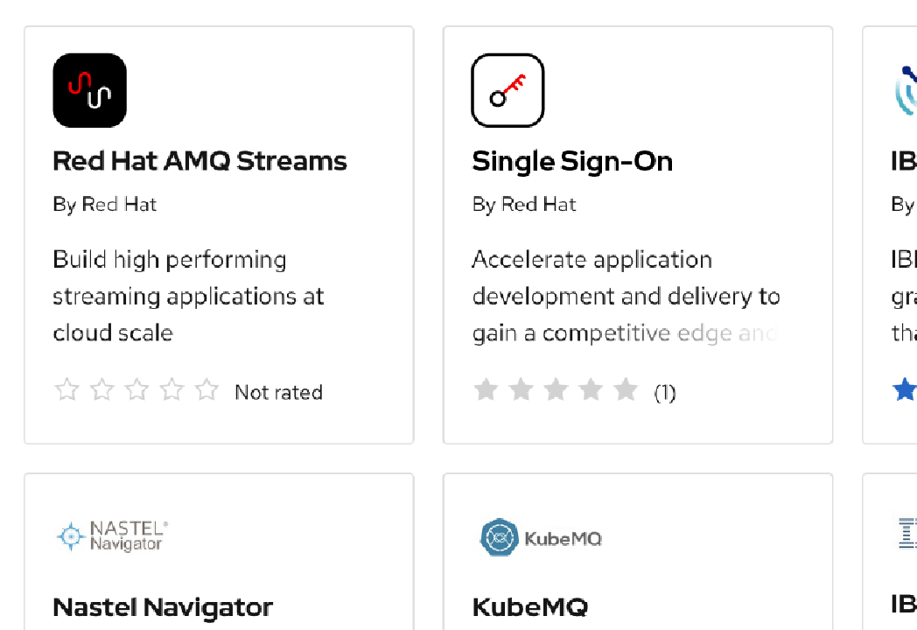Open the KubeMQ product title
917x630 pixels.
[530, 607]
